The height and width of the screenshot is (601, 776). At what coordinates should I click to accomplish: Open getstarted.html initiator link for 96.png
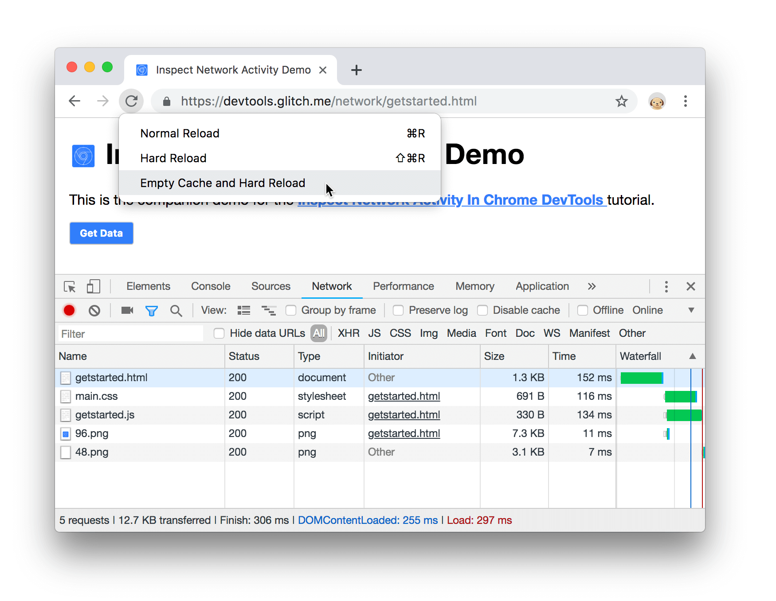[404, 434]
